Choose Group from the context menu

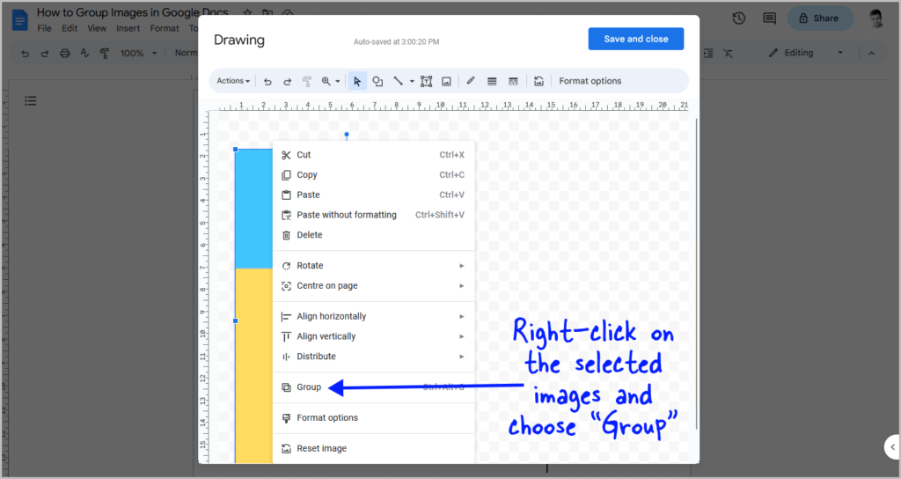(373, 387)
